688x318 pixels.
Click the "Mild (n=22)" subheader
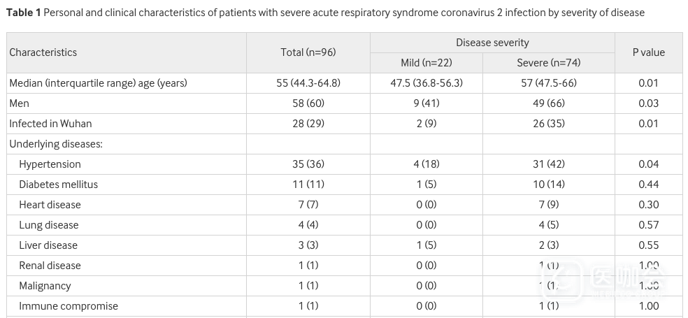(427, 63)
